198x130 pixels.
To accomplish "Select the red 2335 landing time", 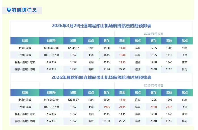I will coord(169,107).
